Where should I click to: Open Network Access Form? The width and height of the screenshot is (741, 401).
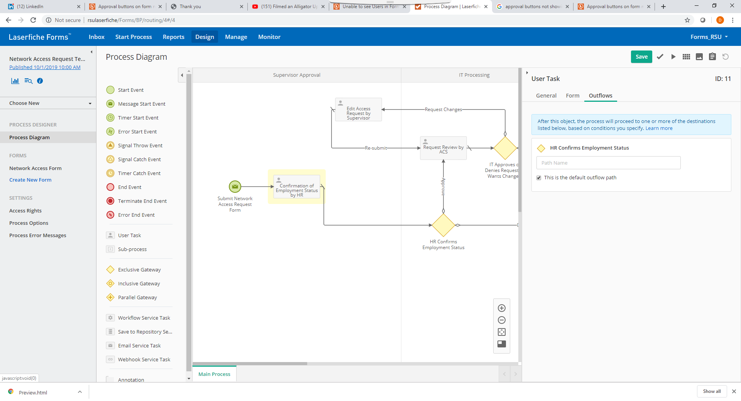point(36,168)
